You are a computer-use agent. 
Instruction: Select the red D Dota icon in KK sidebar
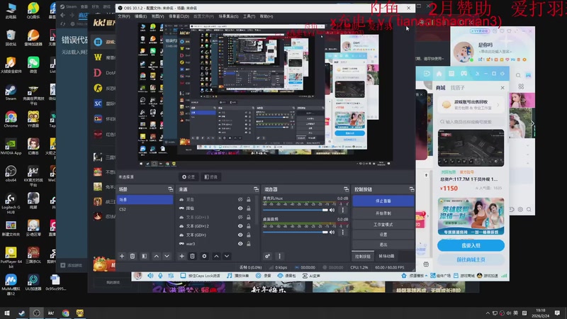tap(98, 73)
